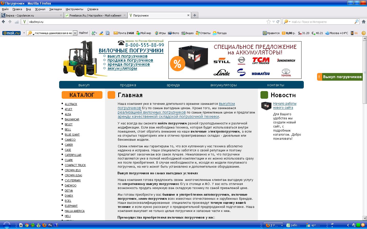
Task: Open the Начало работы нового сайта news link
Action: coord(285,106)
